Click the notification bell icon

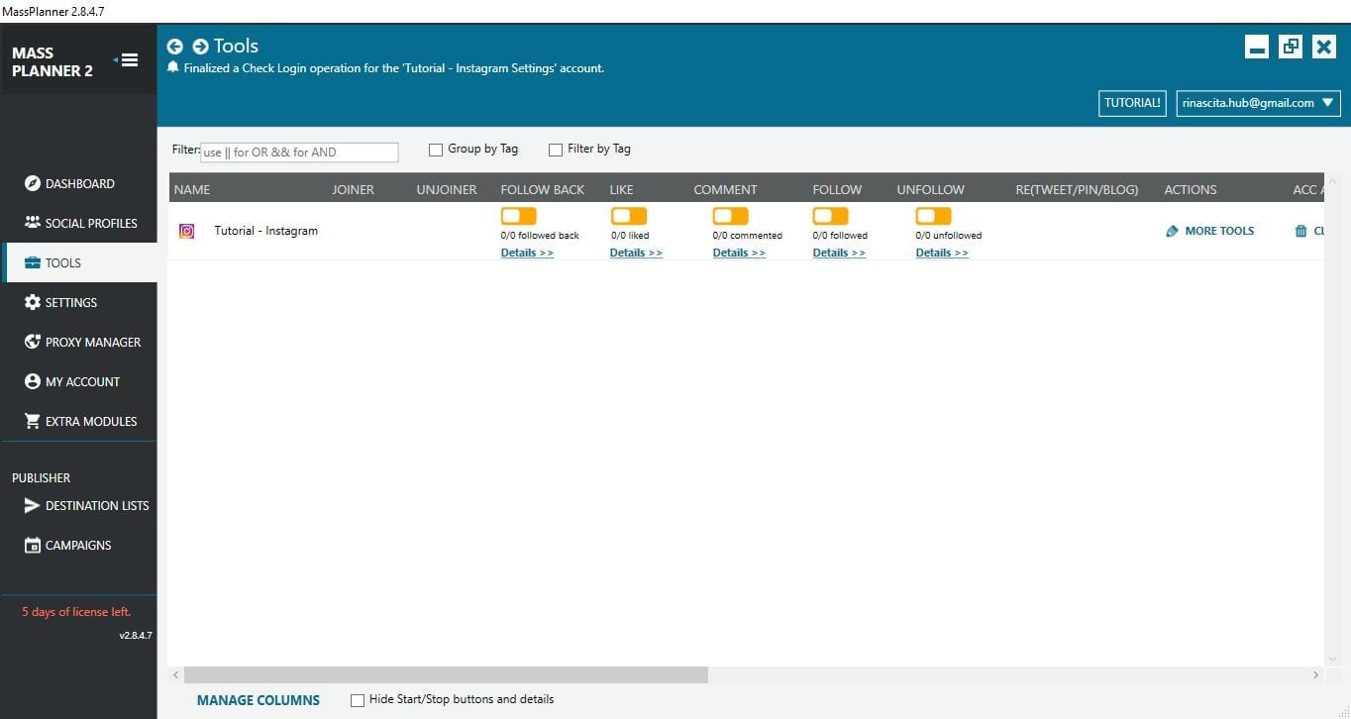173,67
